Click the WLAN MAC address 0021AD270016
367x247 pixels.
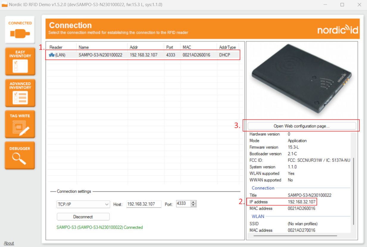[x=302, y=230]
